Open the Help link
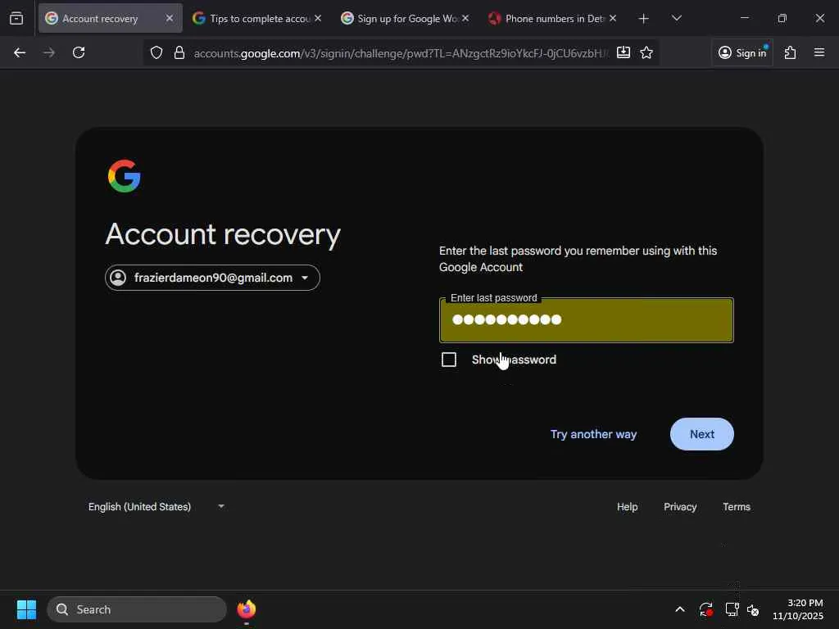The width and height of the screenshot is (839, 629). click(x=627, y=506)
